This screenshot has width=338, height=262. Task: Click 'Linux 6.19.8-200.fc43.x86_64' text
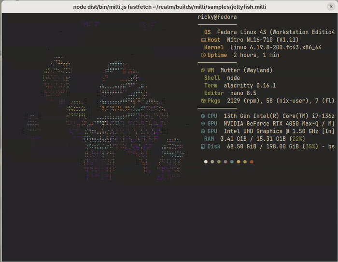tap(276, 47)
